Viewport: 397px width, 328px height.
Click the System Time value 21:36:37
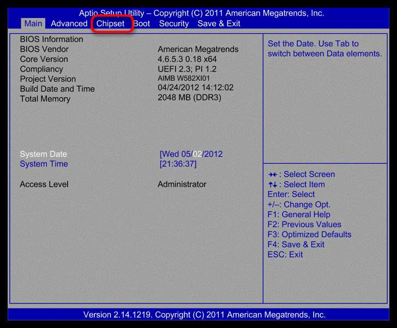[178, 164]
